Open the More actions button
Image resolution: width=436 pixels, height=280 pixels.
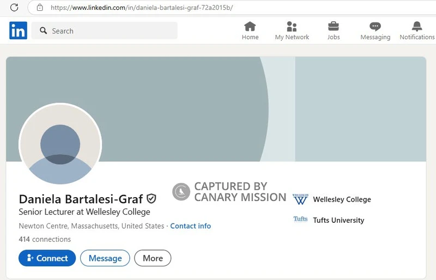[x=153, y=258]
